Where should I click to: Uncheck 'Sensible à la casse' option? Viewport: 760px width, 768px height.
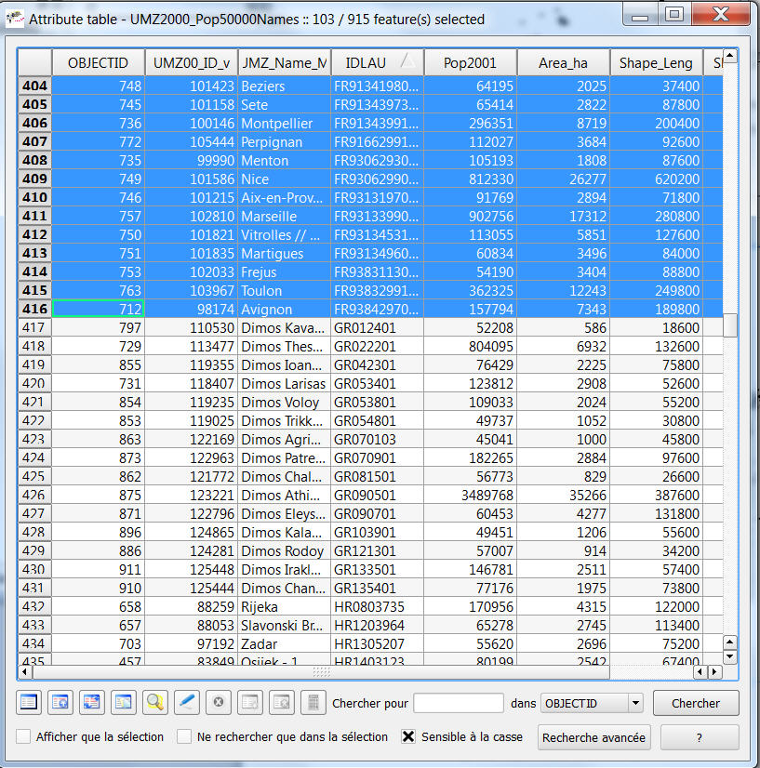408,736
